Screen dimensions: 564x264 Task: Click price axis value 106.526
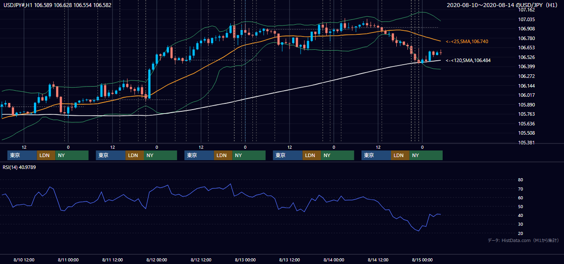pos(526,57)
